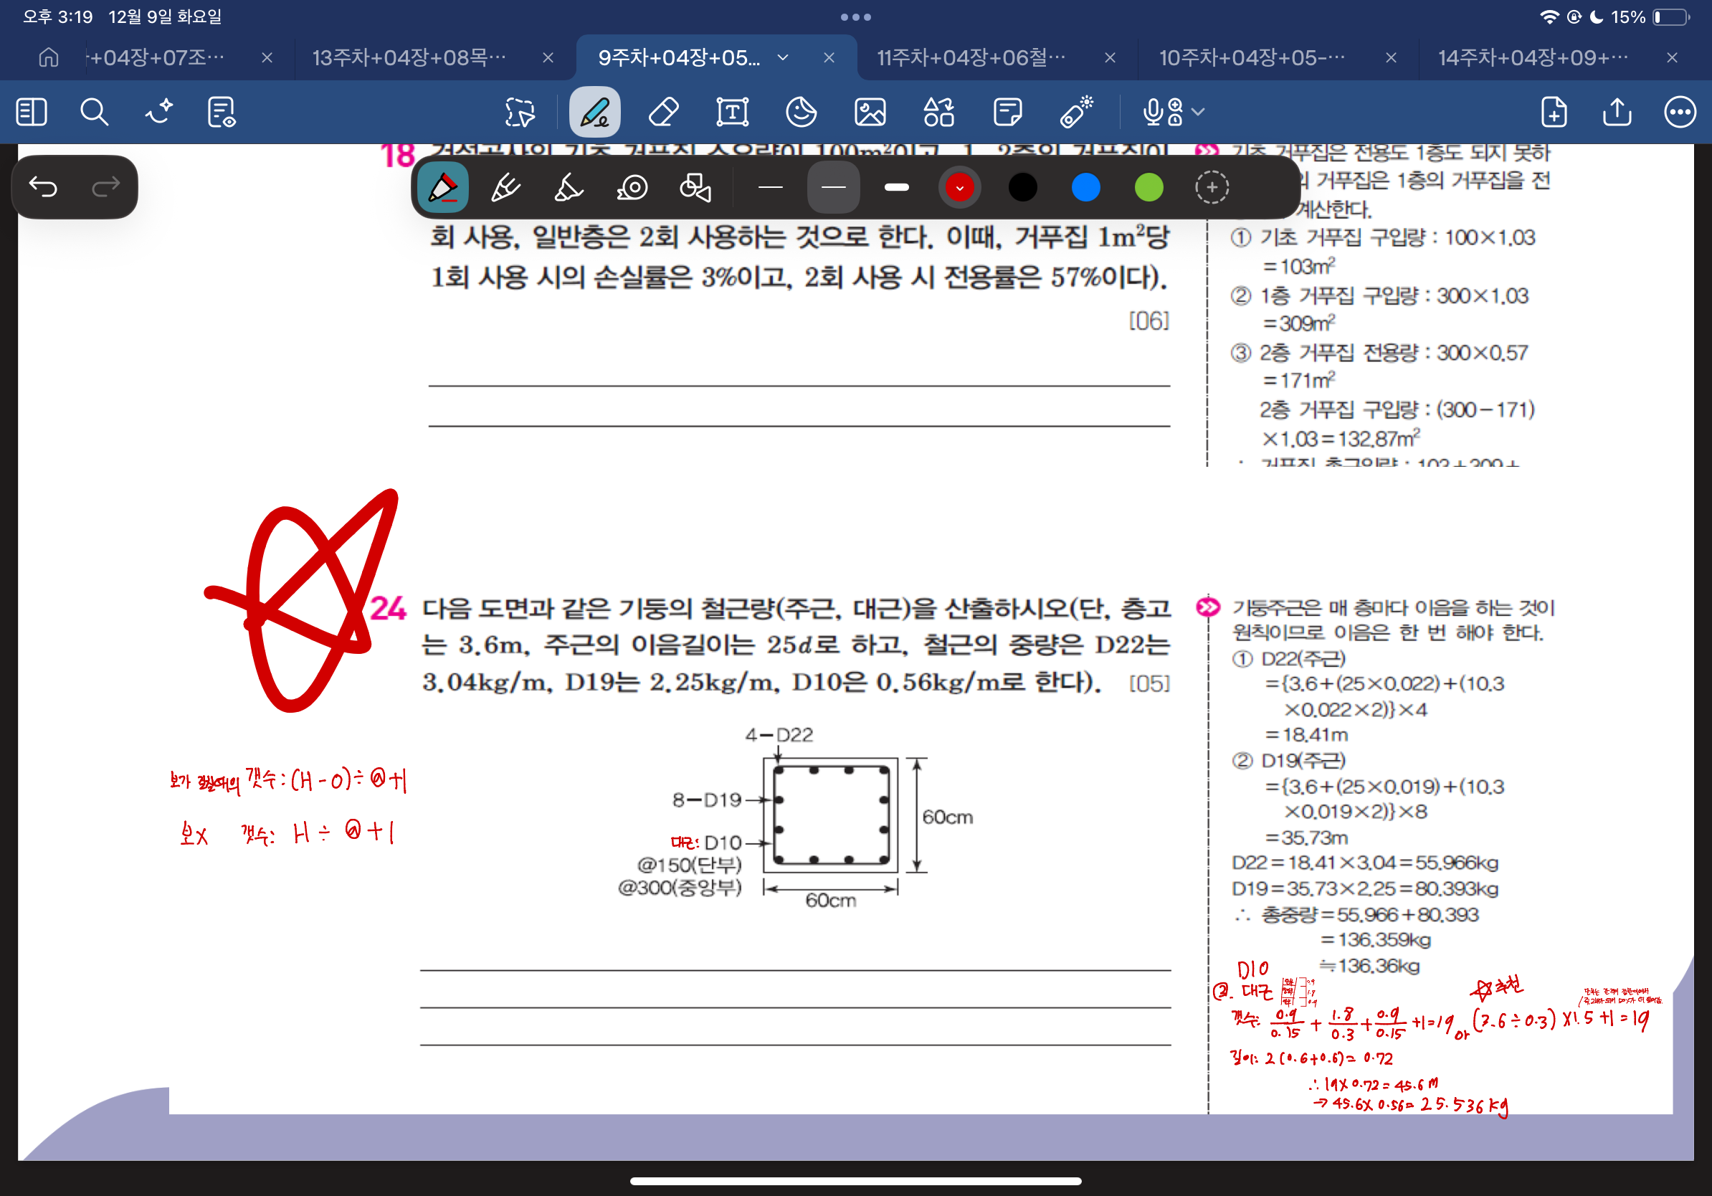Open the red color swatch options
Screen dimensions: 1712x1196
pyautogui.click(x=960, y=187)
